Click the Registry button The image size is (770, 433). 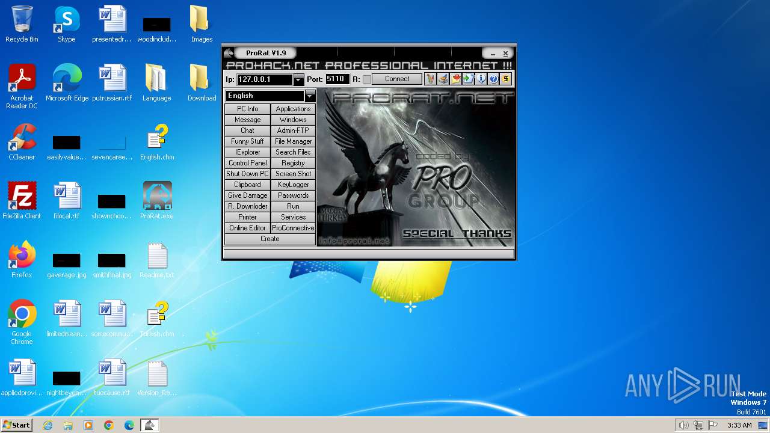pyautogui.click(x=293, y=163)
